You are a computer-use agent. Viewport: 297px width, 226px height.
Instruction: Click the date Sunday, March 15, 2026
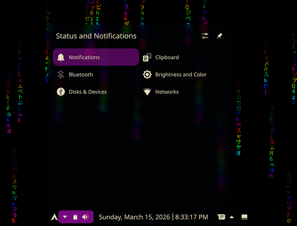pos(134,217)
